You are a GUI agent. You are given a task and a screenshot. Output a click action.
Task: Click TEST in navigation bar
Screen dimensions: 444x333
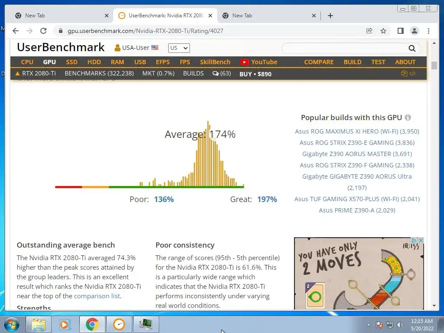(378, 62)
